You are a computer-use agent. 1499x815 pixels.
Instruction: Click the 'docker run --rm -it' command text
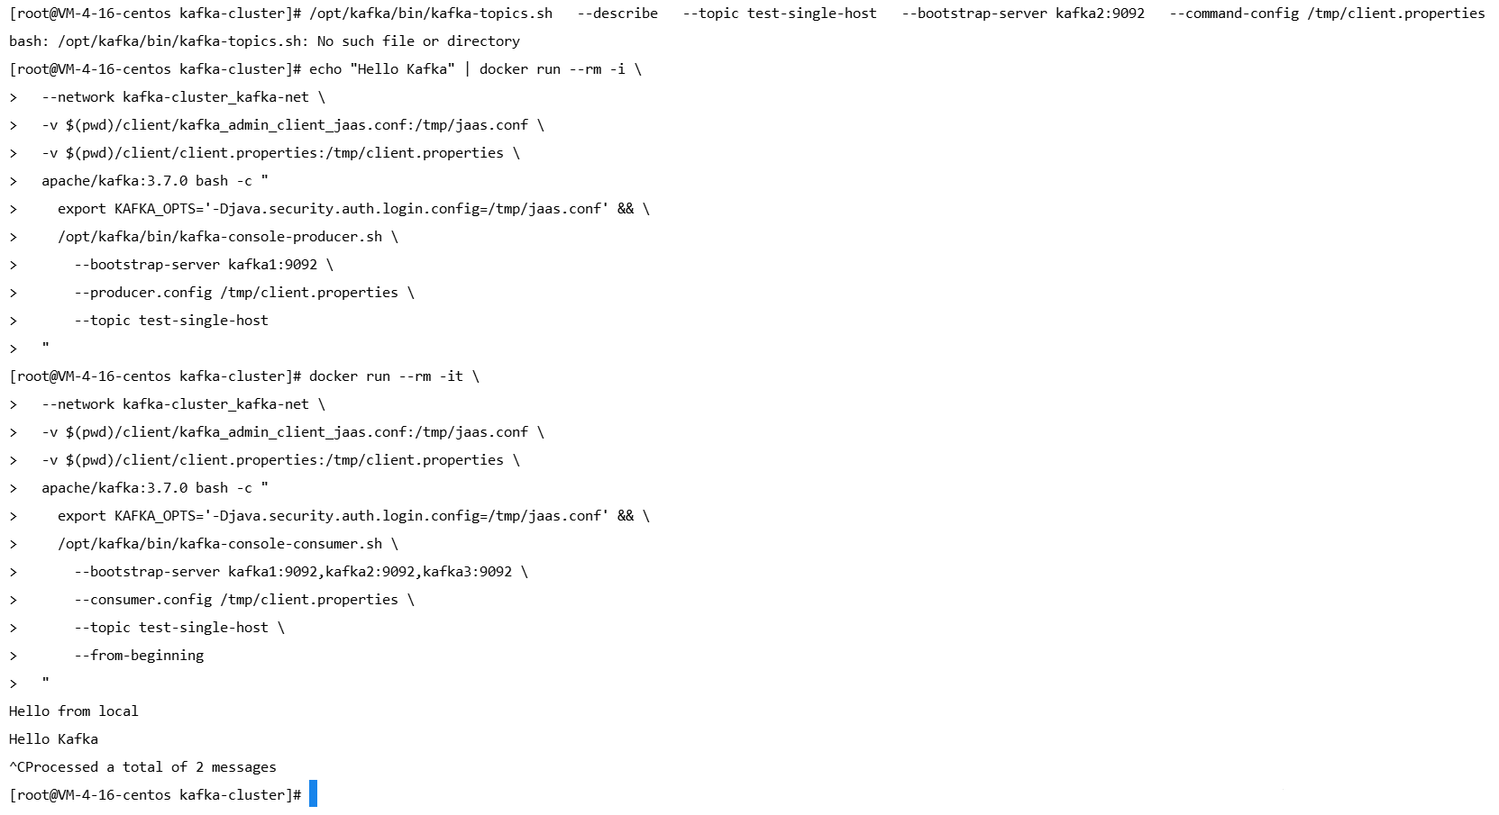click(x=386, y=376)
